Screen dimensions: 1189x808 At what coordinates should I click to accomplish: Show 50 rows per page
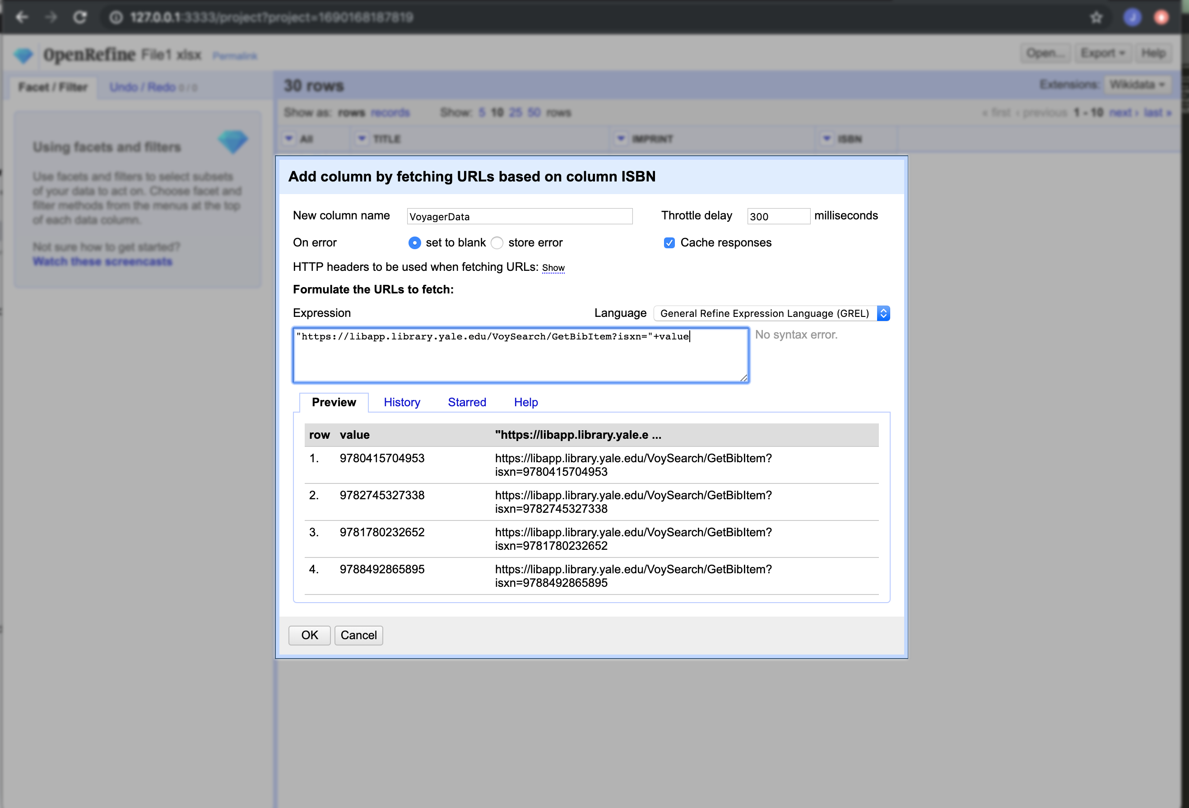[x=534, y=112]
